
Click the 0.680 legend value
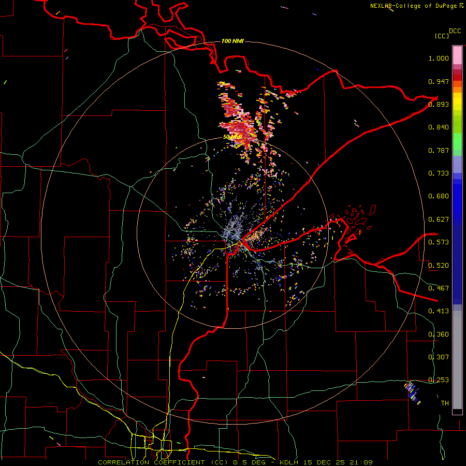tap(439, 196)
